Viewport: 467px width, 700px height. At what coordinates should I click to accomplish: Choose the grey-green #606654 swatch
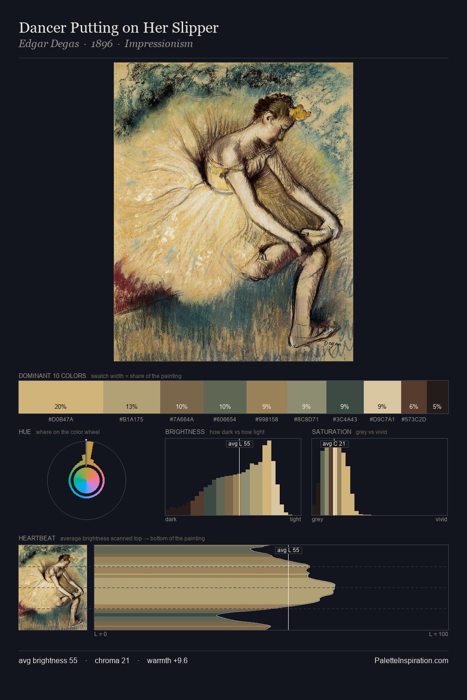coord(225,397)
